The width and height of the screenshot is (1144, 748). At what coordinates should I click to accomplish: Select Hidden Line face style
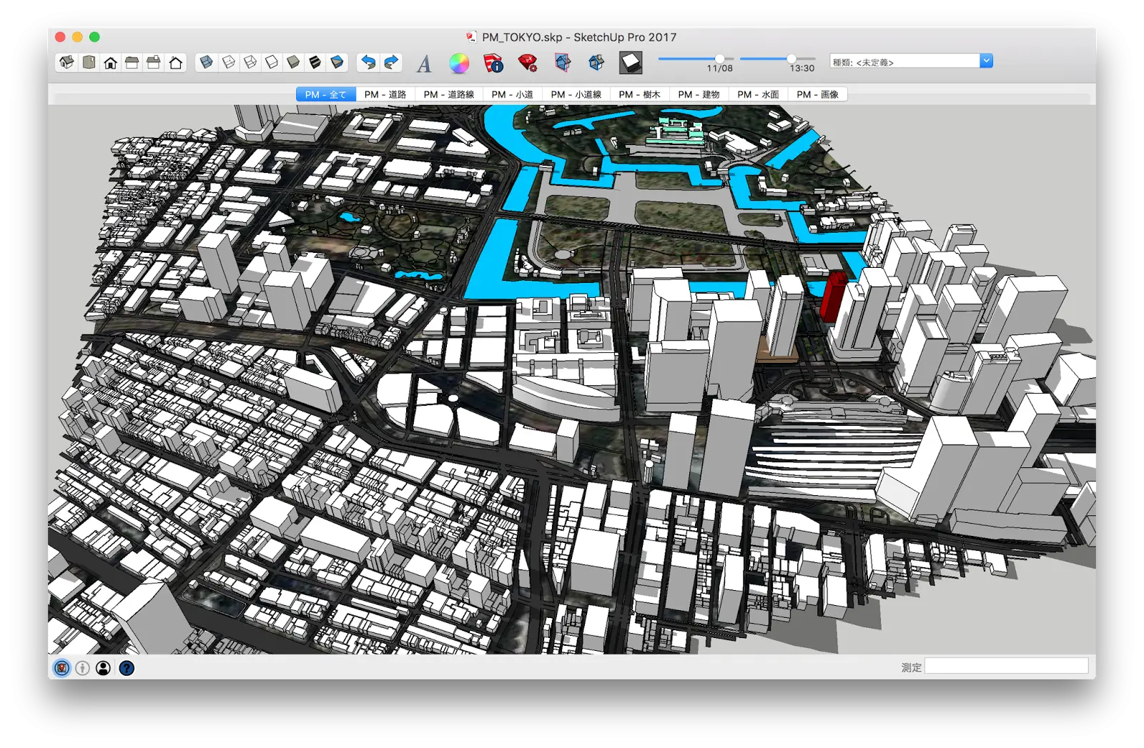(272, 63)
